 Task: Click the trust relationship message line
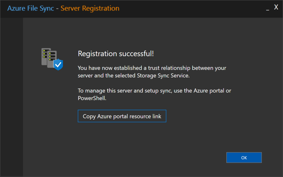point(152,68)
